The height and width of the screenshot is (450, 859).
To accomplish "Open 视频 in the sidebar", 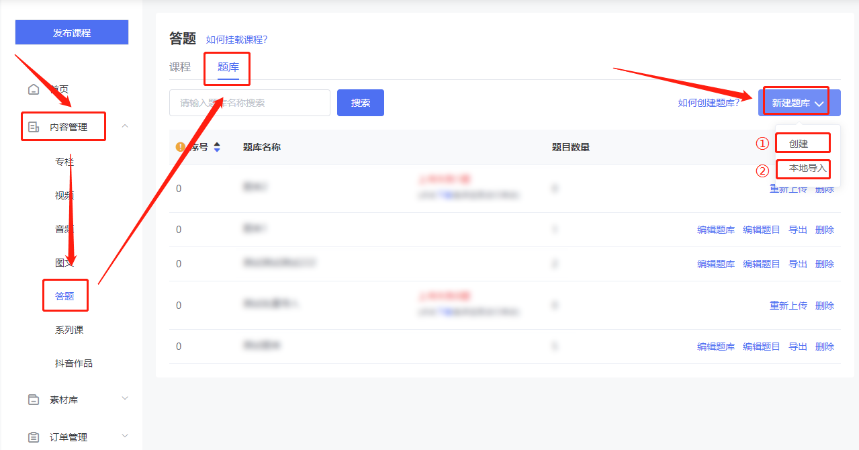I will click(64, 195).
